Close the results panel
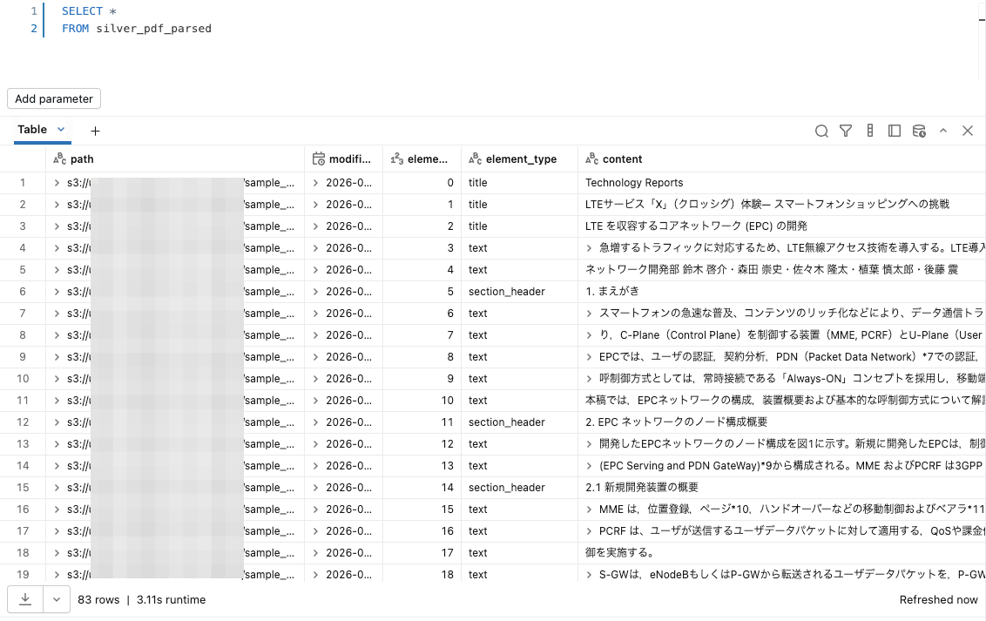The height and width of the screenshot is (621, 986). pos(968,131)
